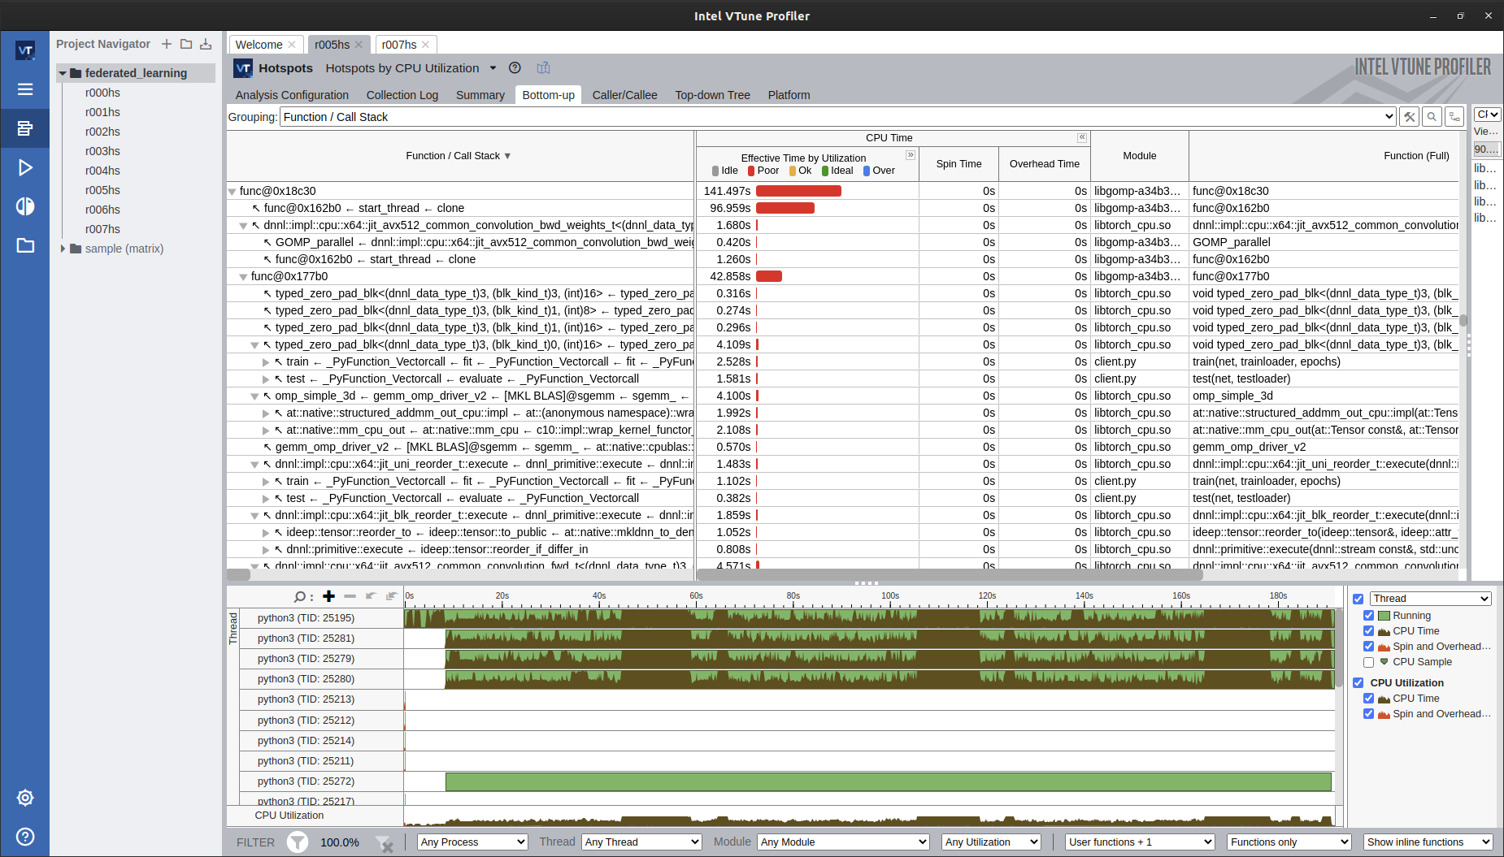Click the Open Project folder icon in navigator
This screenshot has height=857, width=1504.
coord(186,44)
